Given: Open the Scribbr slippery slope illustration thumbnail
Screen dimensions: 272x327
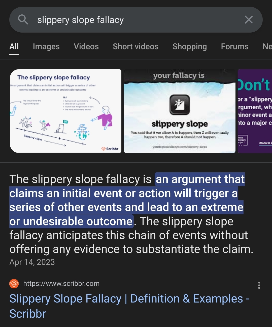Looking at the screenshot, I should tap(65, 111).
